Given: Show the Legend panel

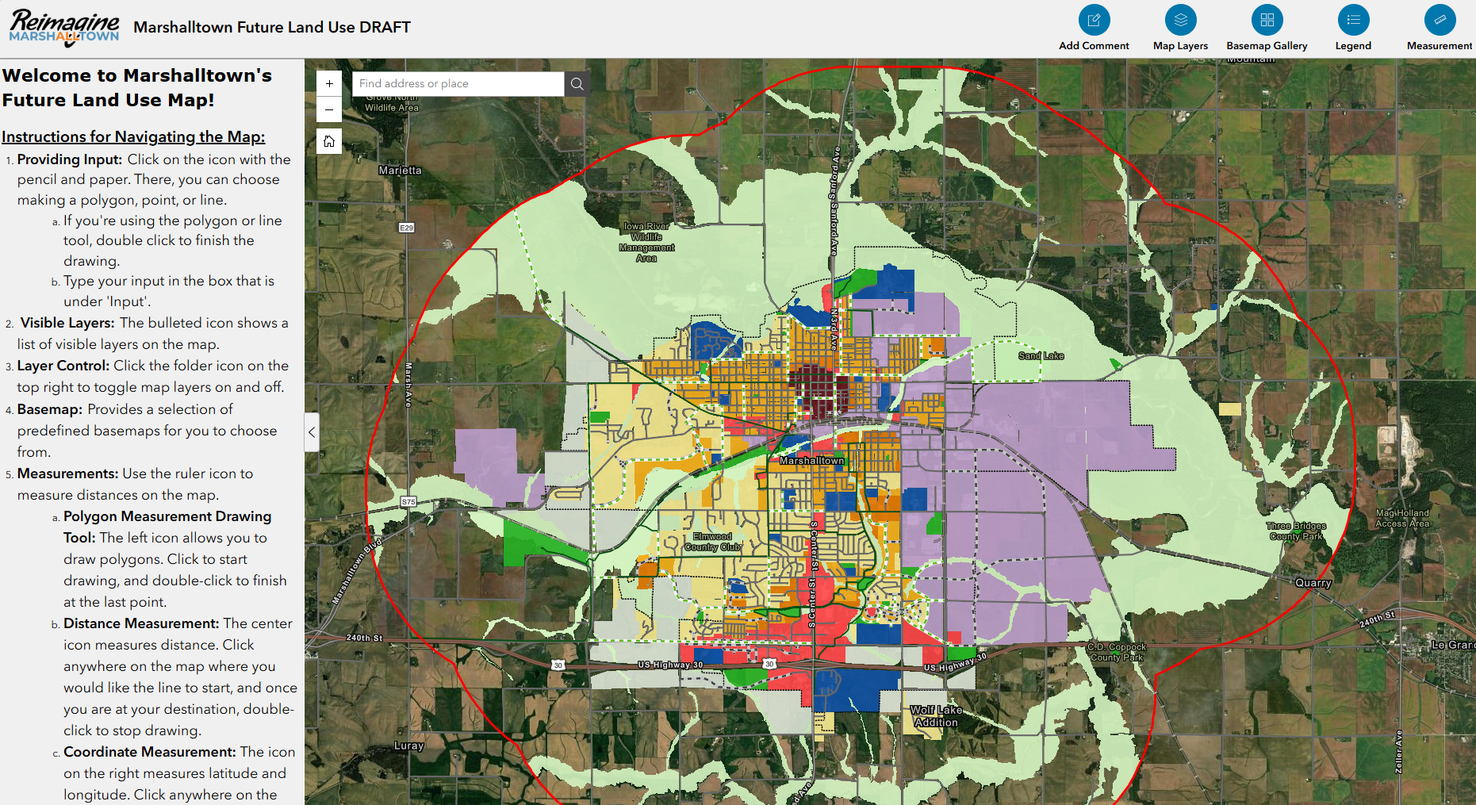Looking at the screenshot, I should [x=1353, y=21].
